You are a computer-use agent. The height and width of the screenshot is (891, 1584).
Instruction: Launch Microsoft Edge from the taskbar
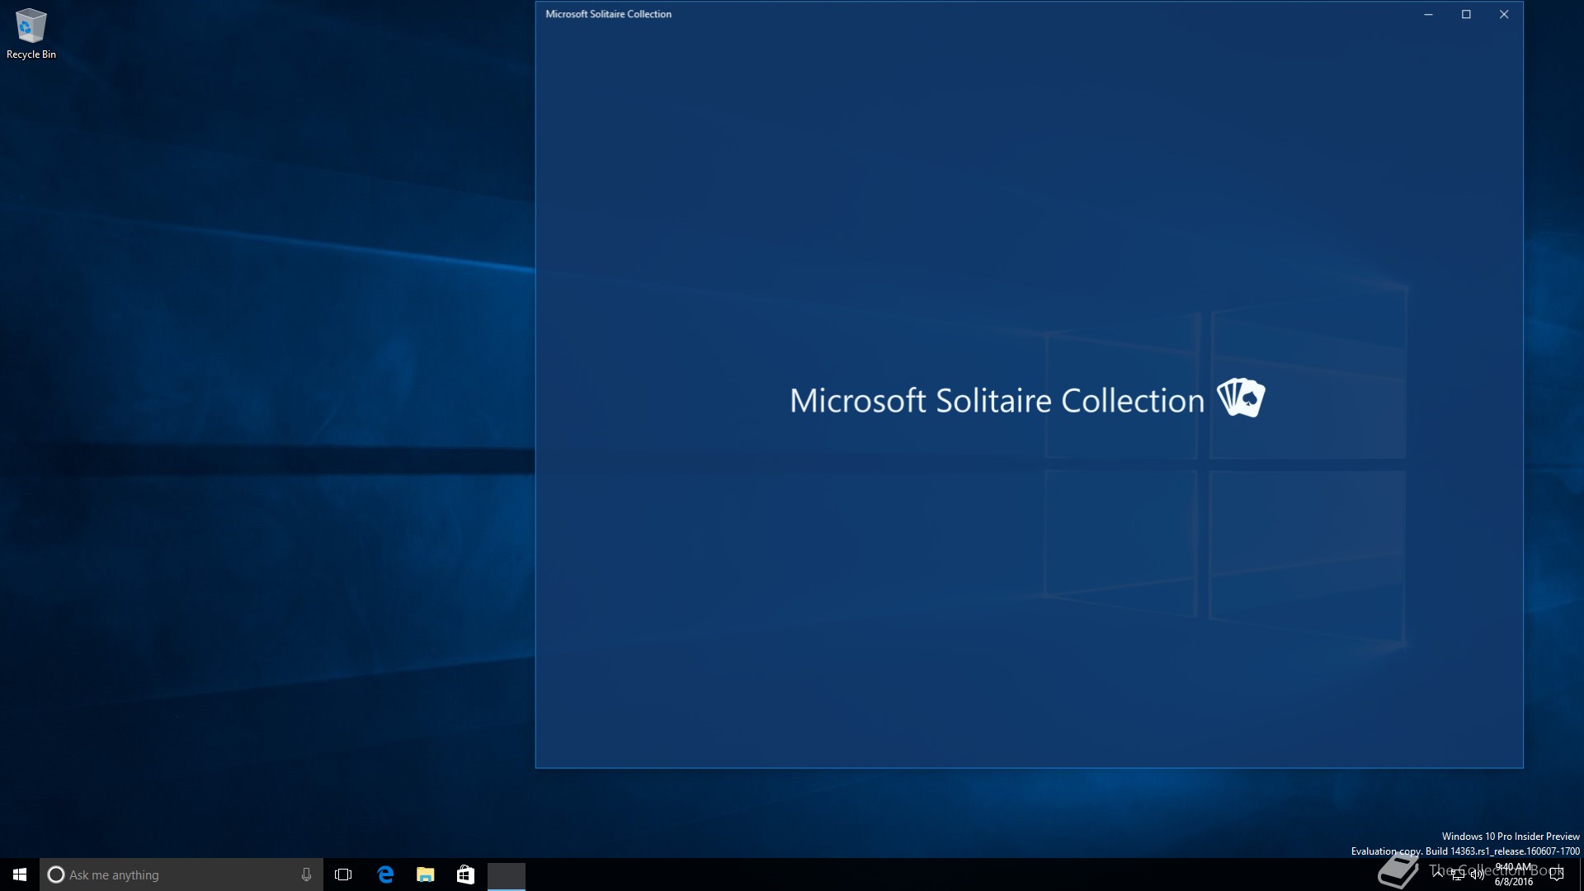(385, 874)
